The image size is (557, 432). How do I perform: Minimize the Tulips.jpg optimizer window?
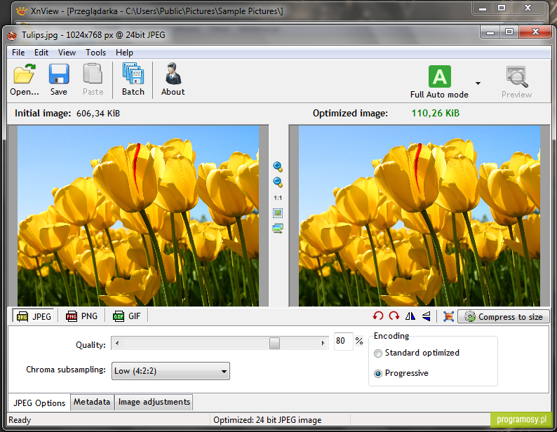tap(490, 32)
